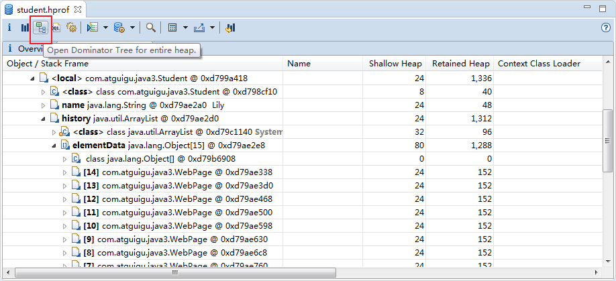This screenshot has width=616, height=281.
Task: Create a histogram from the toolbar
Action: click(x=25, y=27)
